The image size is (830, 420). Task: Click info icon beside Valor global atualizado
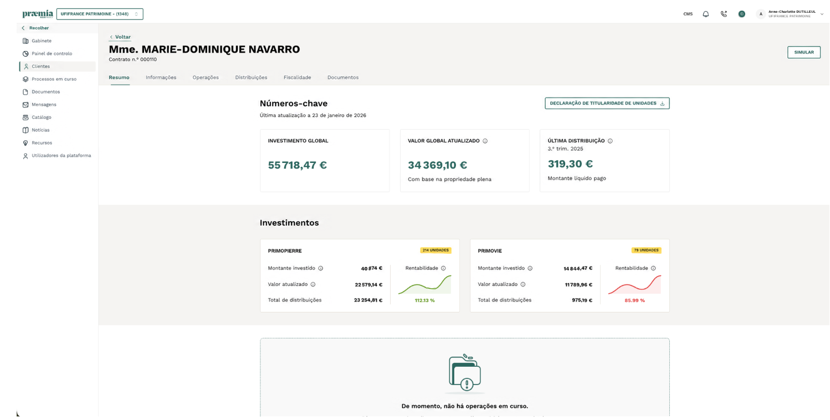[485, 141]
